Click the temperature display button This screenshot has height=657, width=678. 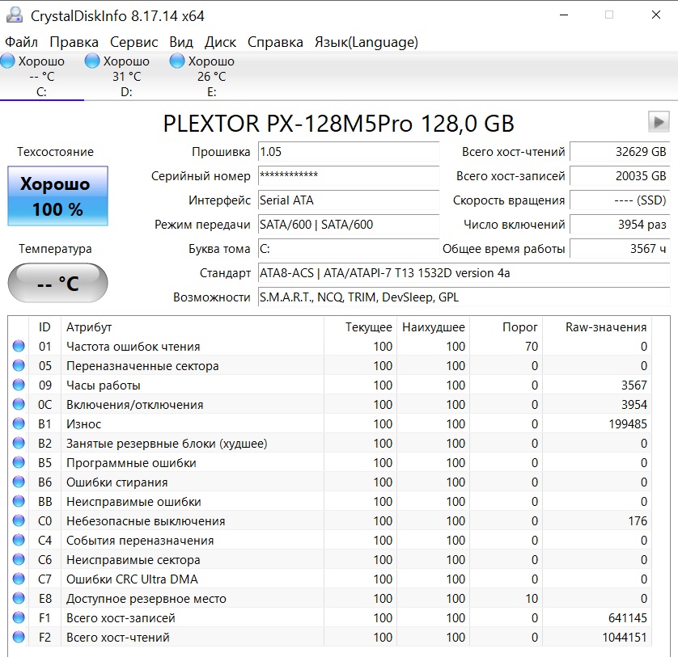point(57,284)
